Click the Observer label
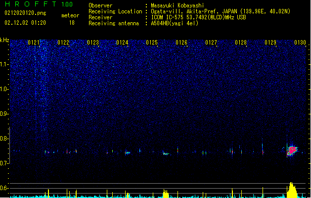This screenshot has height=198, width=311. click(100, 5)
